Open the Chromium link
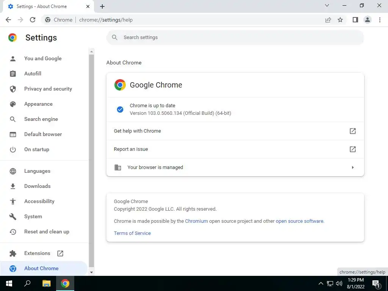Image resolution: width=388 pixels, height=291 pixels. click(196, 221)
